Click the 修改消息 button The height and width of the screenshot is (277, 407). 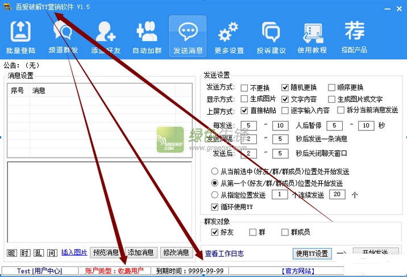tap(176, 253)
